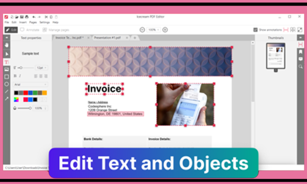The image size is (307, 184).
Task: Select the arrow Select tool
Action: (7, 54)
